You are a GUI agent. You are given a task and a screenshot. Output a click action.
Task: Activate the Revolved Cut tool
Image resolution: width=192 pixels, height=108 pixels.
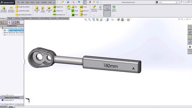point(49,9)
